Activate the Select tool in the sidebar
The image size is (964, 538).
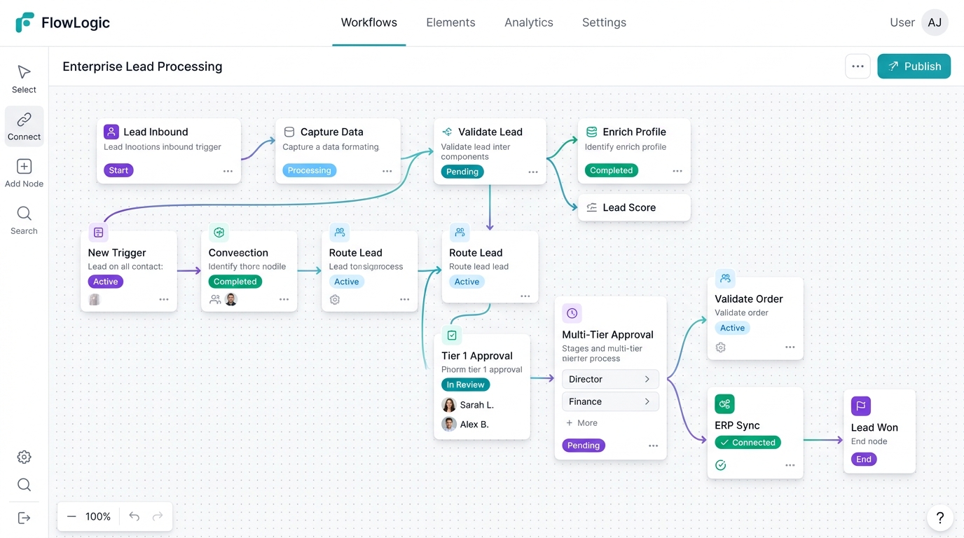24,79
